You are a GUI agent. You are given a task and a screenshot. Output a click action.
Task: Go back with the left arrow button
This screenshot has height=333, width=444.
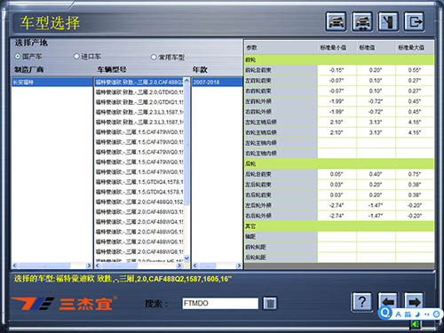tap(388, 302)
